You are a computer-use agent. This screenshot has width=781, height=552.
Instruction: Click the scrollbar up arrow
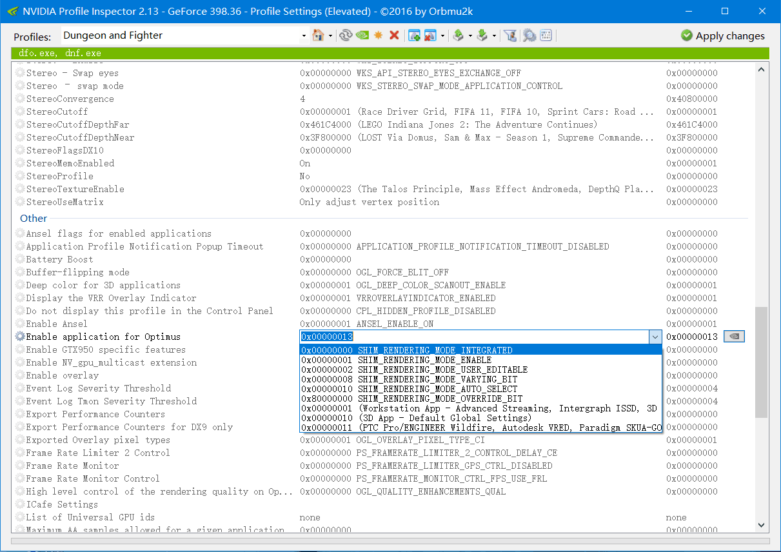click(761, 71)
